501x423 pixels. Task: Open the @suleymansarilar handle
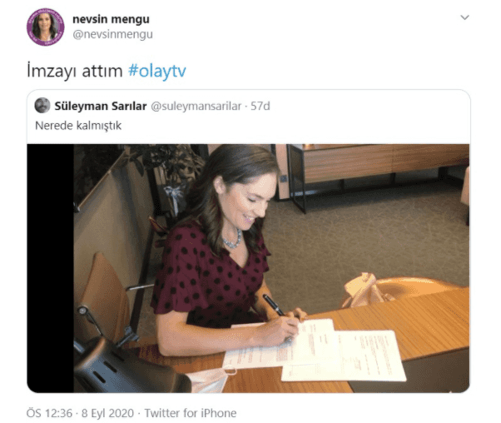[196, 106]
